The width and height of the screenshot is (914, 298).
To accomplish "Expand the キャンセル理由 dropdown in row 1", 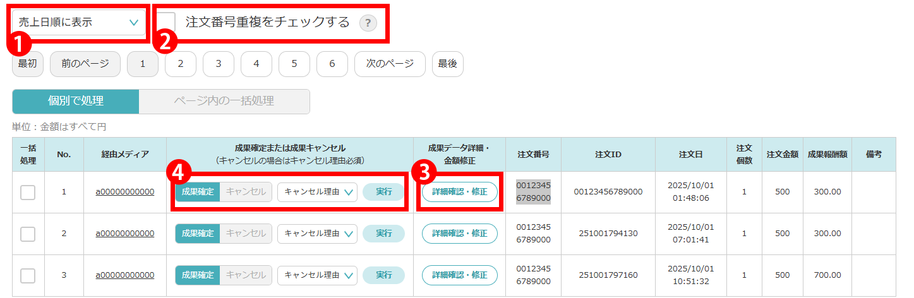I will (317, 192).
